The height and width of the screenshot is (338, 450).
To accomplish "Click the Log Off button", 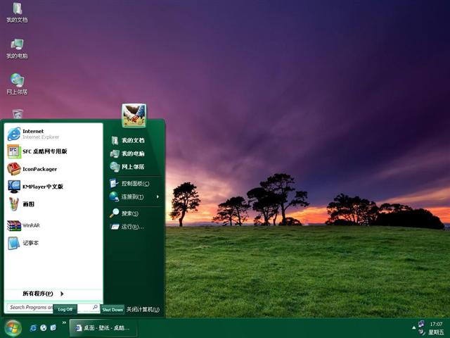I will tap(65, 309).
